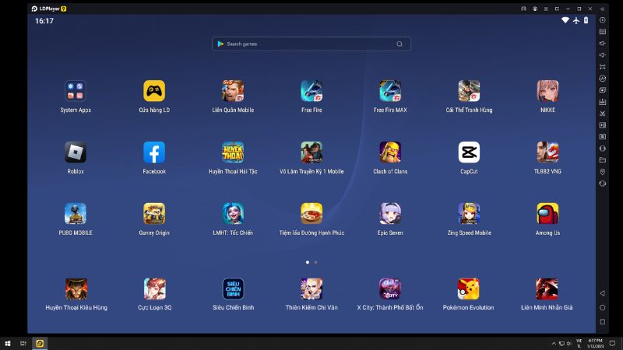Open the Free Fire MAX app
This screenshot has height=350, width=623.
click(390, 91)
